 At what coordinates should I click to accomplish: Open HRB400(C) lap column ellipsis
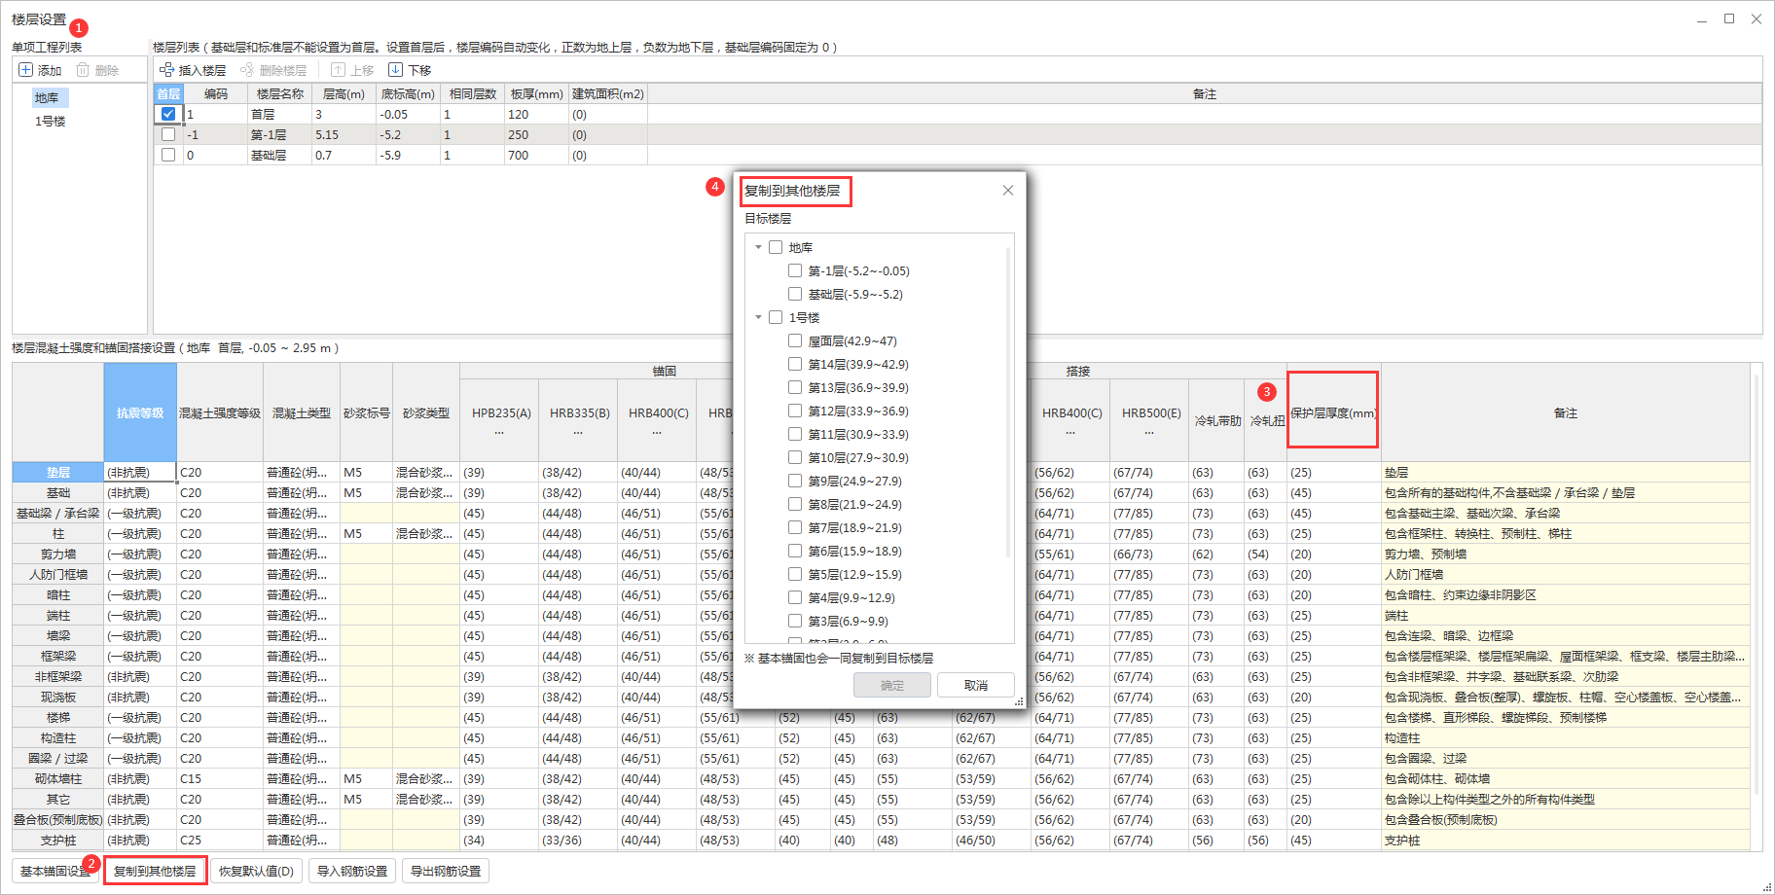(1070, 432)
